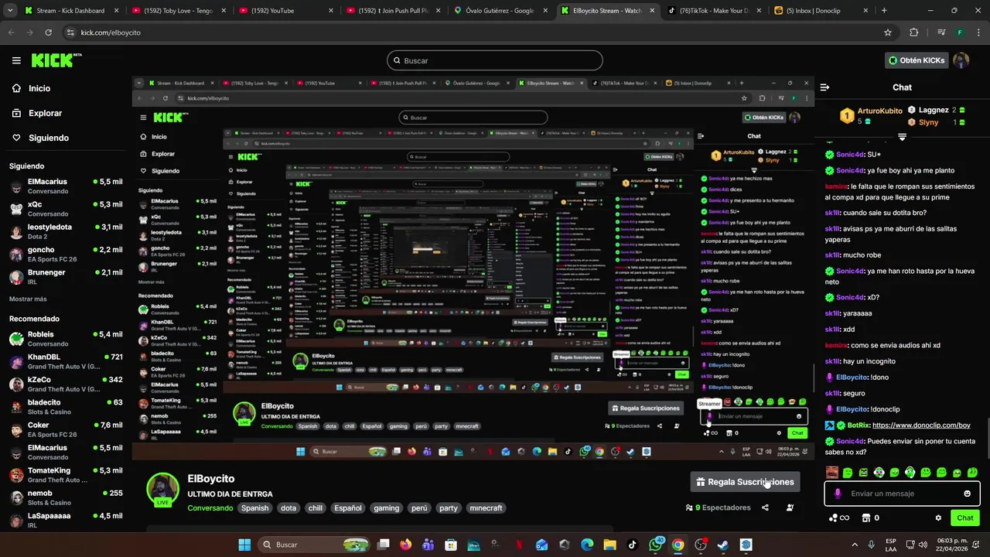Focus the 'Enviar un mensaje' chat input
The height and width of the screenshot is (557, 990).
(902, 494)
